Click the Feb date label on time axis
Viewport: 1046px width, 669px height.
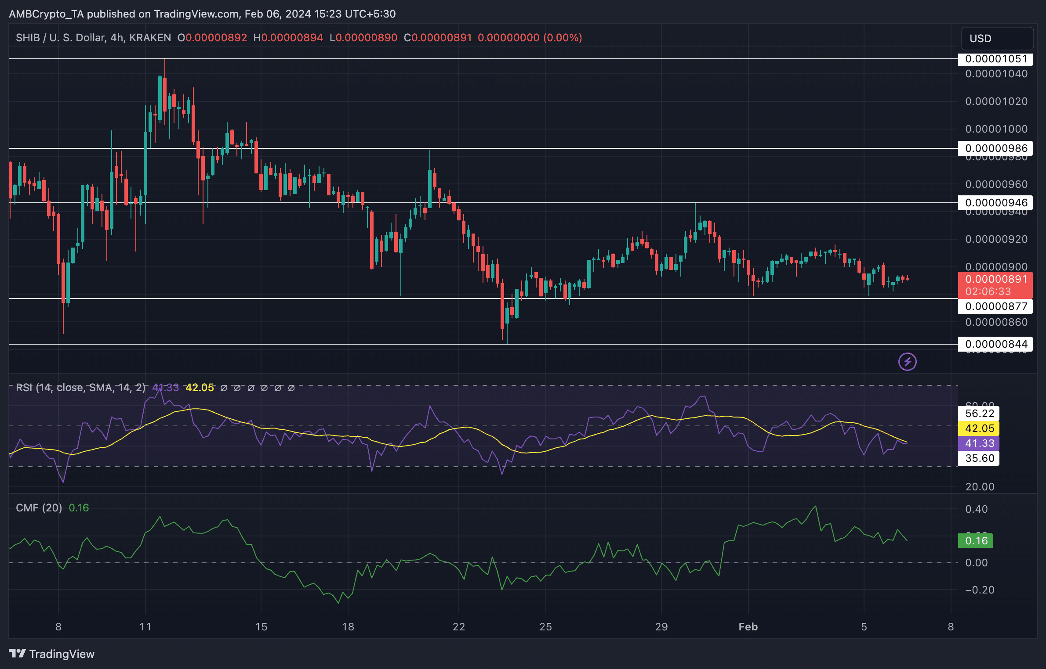(748, 627)
